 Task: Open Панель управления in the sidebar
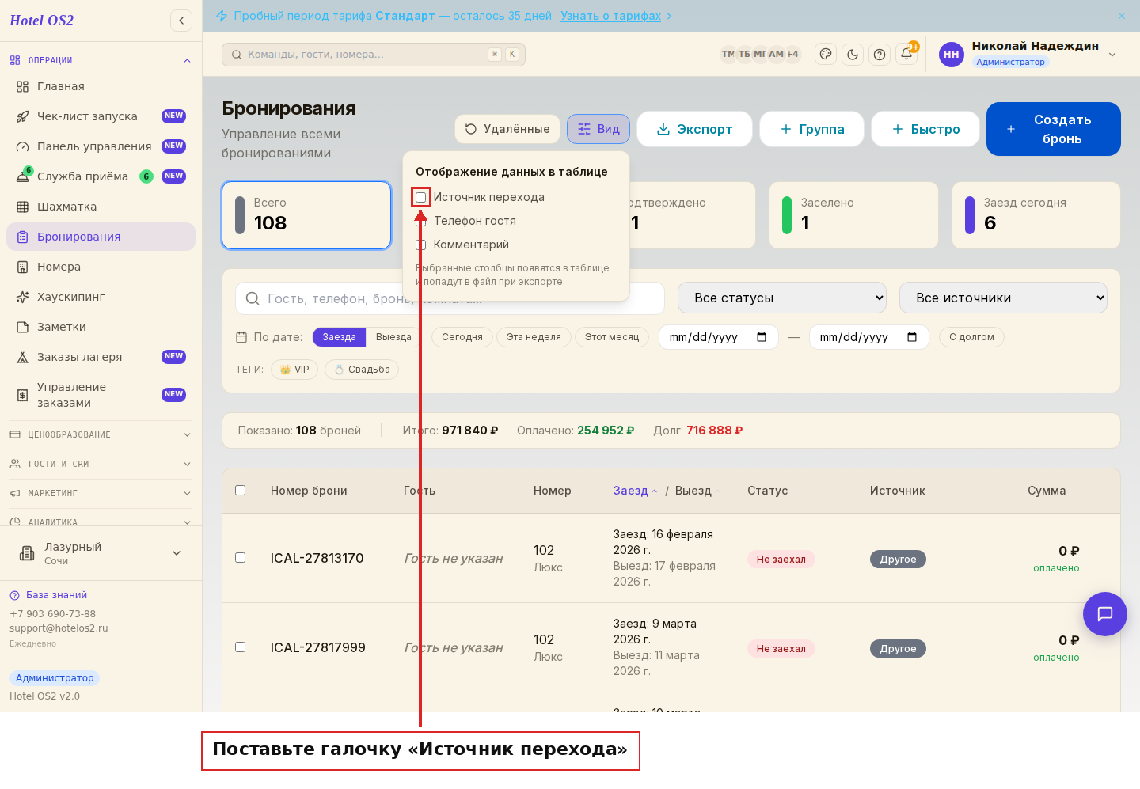tap(101, 146)
